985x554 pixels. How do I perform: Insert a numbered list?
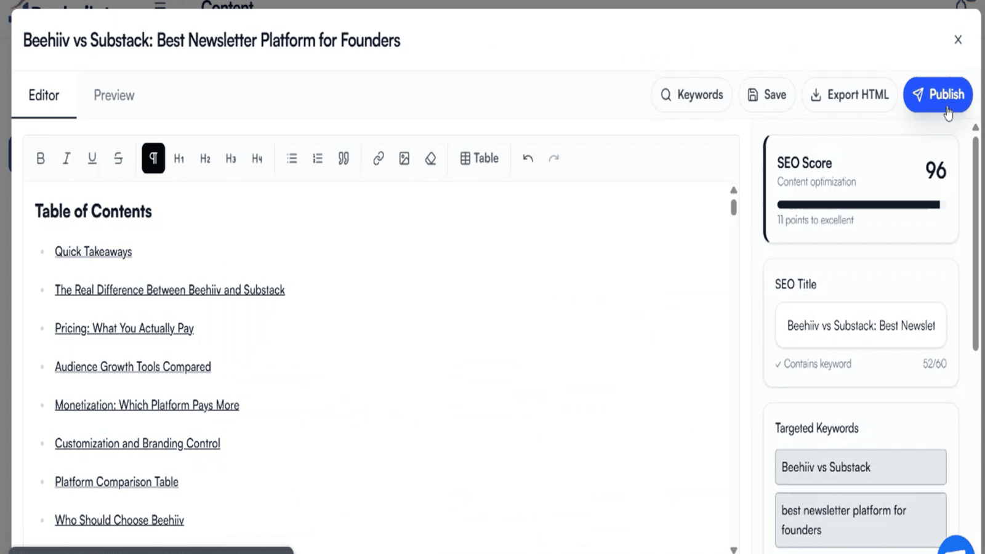pyautogui.click(x=318, y=158)
